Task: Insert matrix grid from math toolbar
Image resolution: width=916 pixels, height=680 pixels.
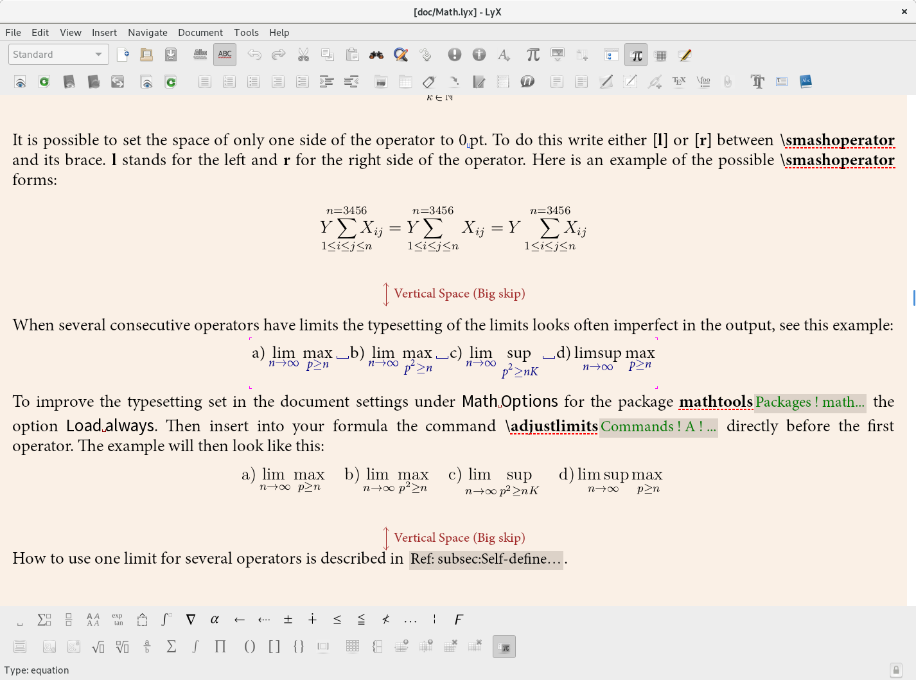Action: (x=353, y=647)
